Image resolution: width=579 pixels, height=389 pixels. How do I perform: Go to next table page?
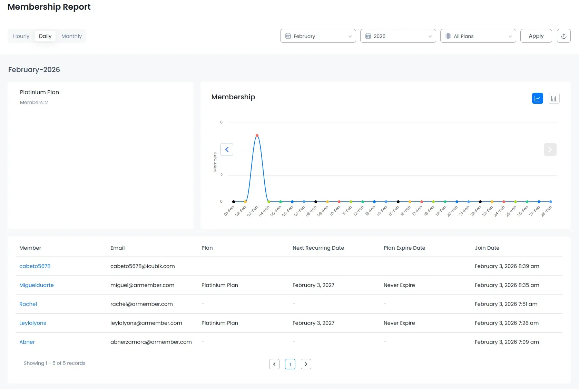tap(306, 364)
